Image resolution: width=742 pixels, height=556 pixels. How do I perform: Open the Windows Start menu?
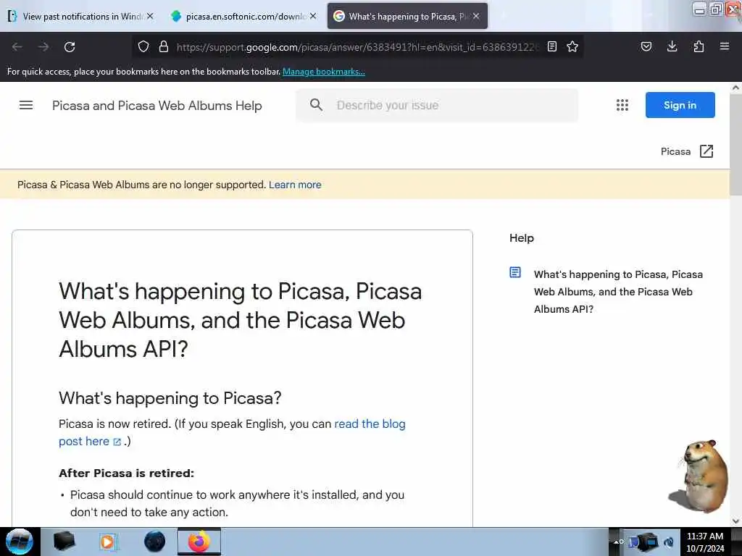(20, 542)
